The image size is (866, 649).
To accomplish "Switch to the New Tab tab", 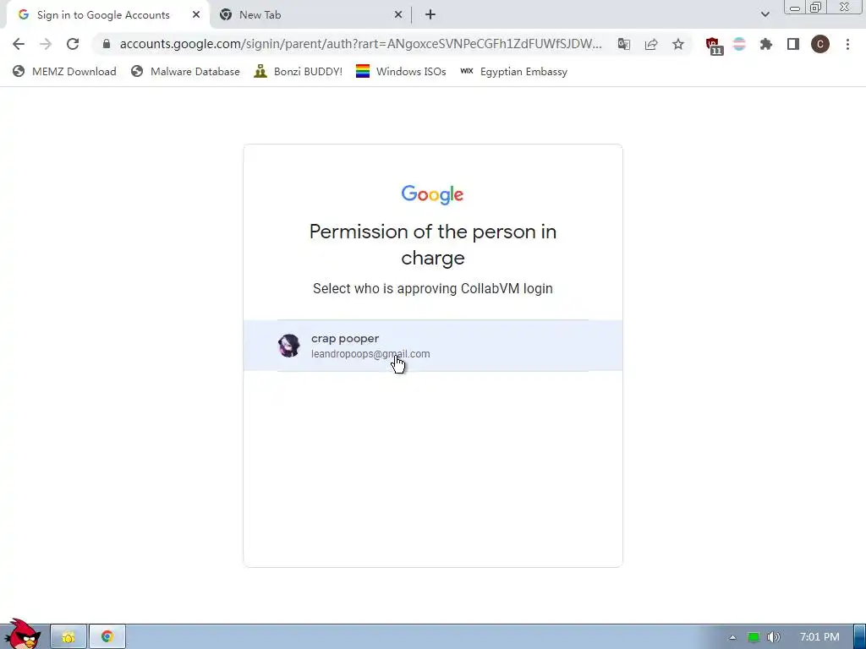I will point(310,15).
